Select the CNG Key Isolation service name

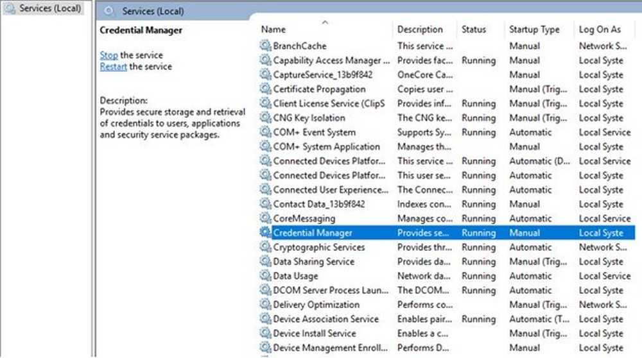(309, 118)
